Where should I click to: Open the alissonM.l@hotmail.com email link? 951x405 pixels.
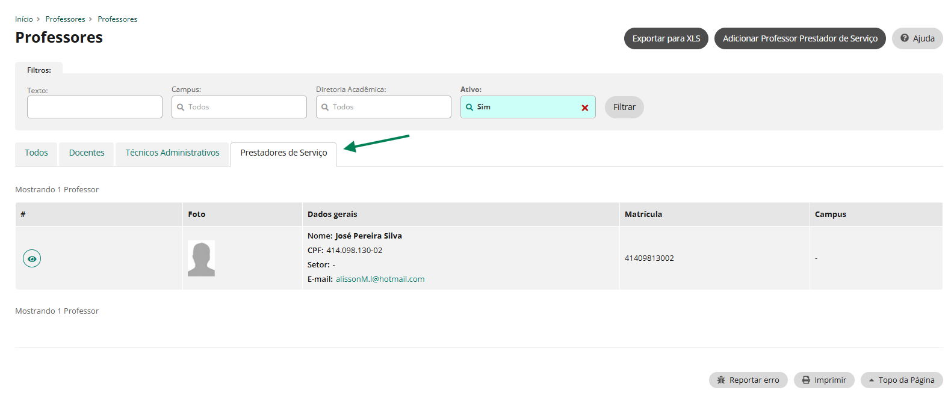click(380, 279)
